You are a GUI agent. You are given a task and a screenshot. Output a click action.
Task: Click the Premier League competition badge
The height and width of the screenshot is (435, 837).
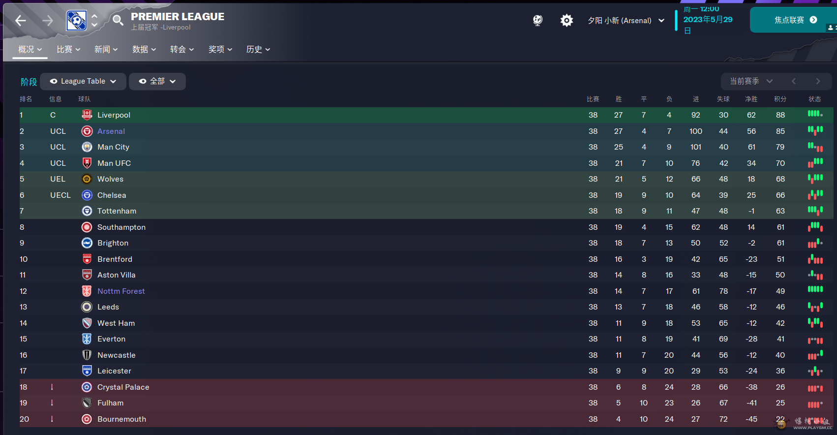(x=77, y=20)
